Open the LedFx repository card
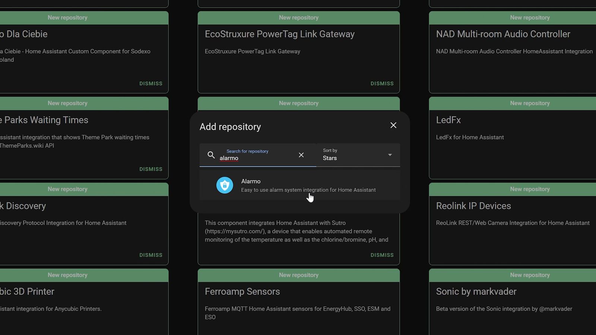Image resolution: width=596 pixels, height=335 pixels. [x=448, y=120]
